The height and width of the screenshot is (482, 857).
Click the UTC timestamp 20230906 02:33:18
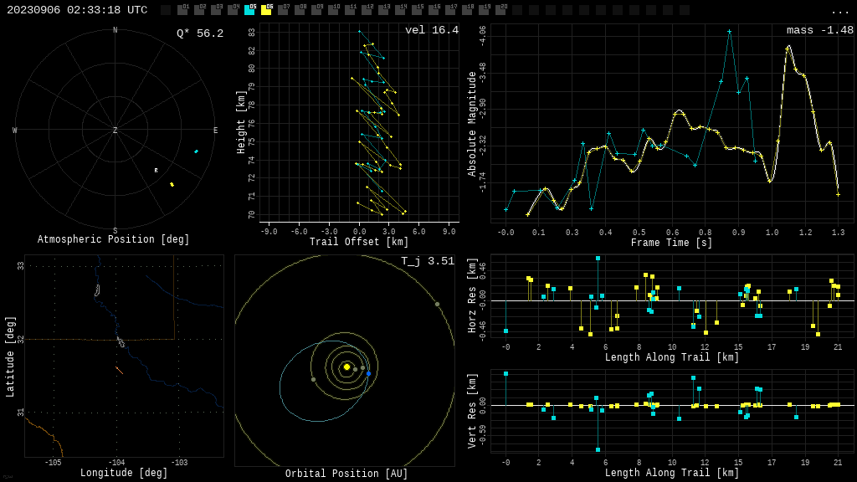point(77,10)
